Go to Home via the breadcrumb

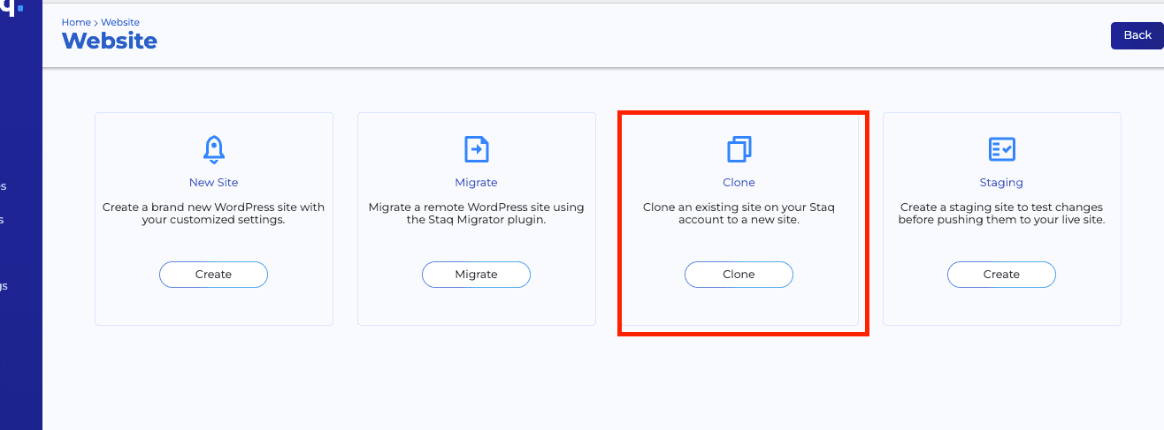75,22
